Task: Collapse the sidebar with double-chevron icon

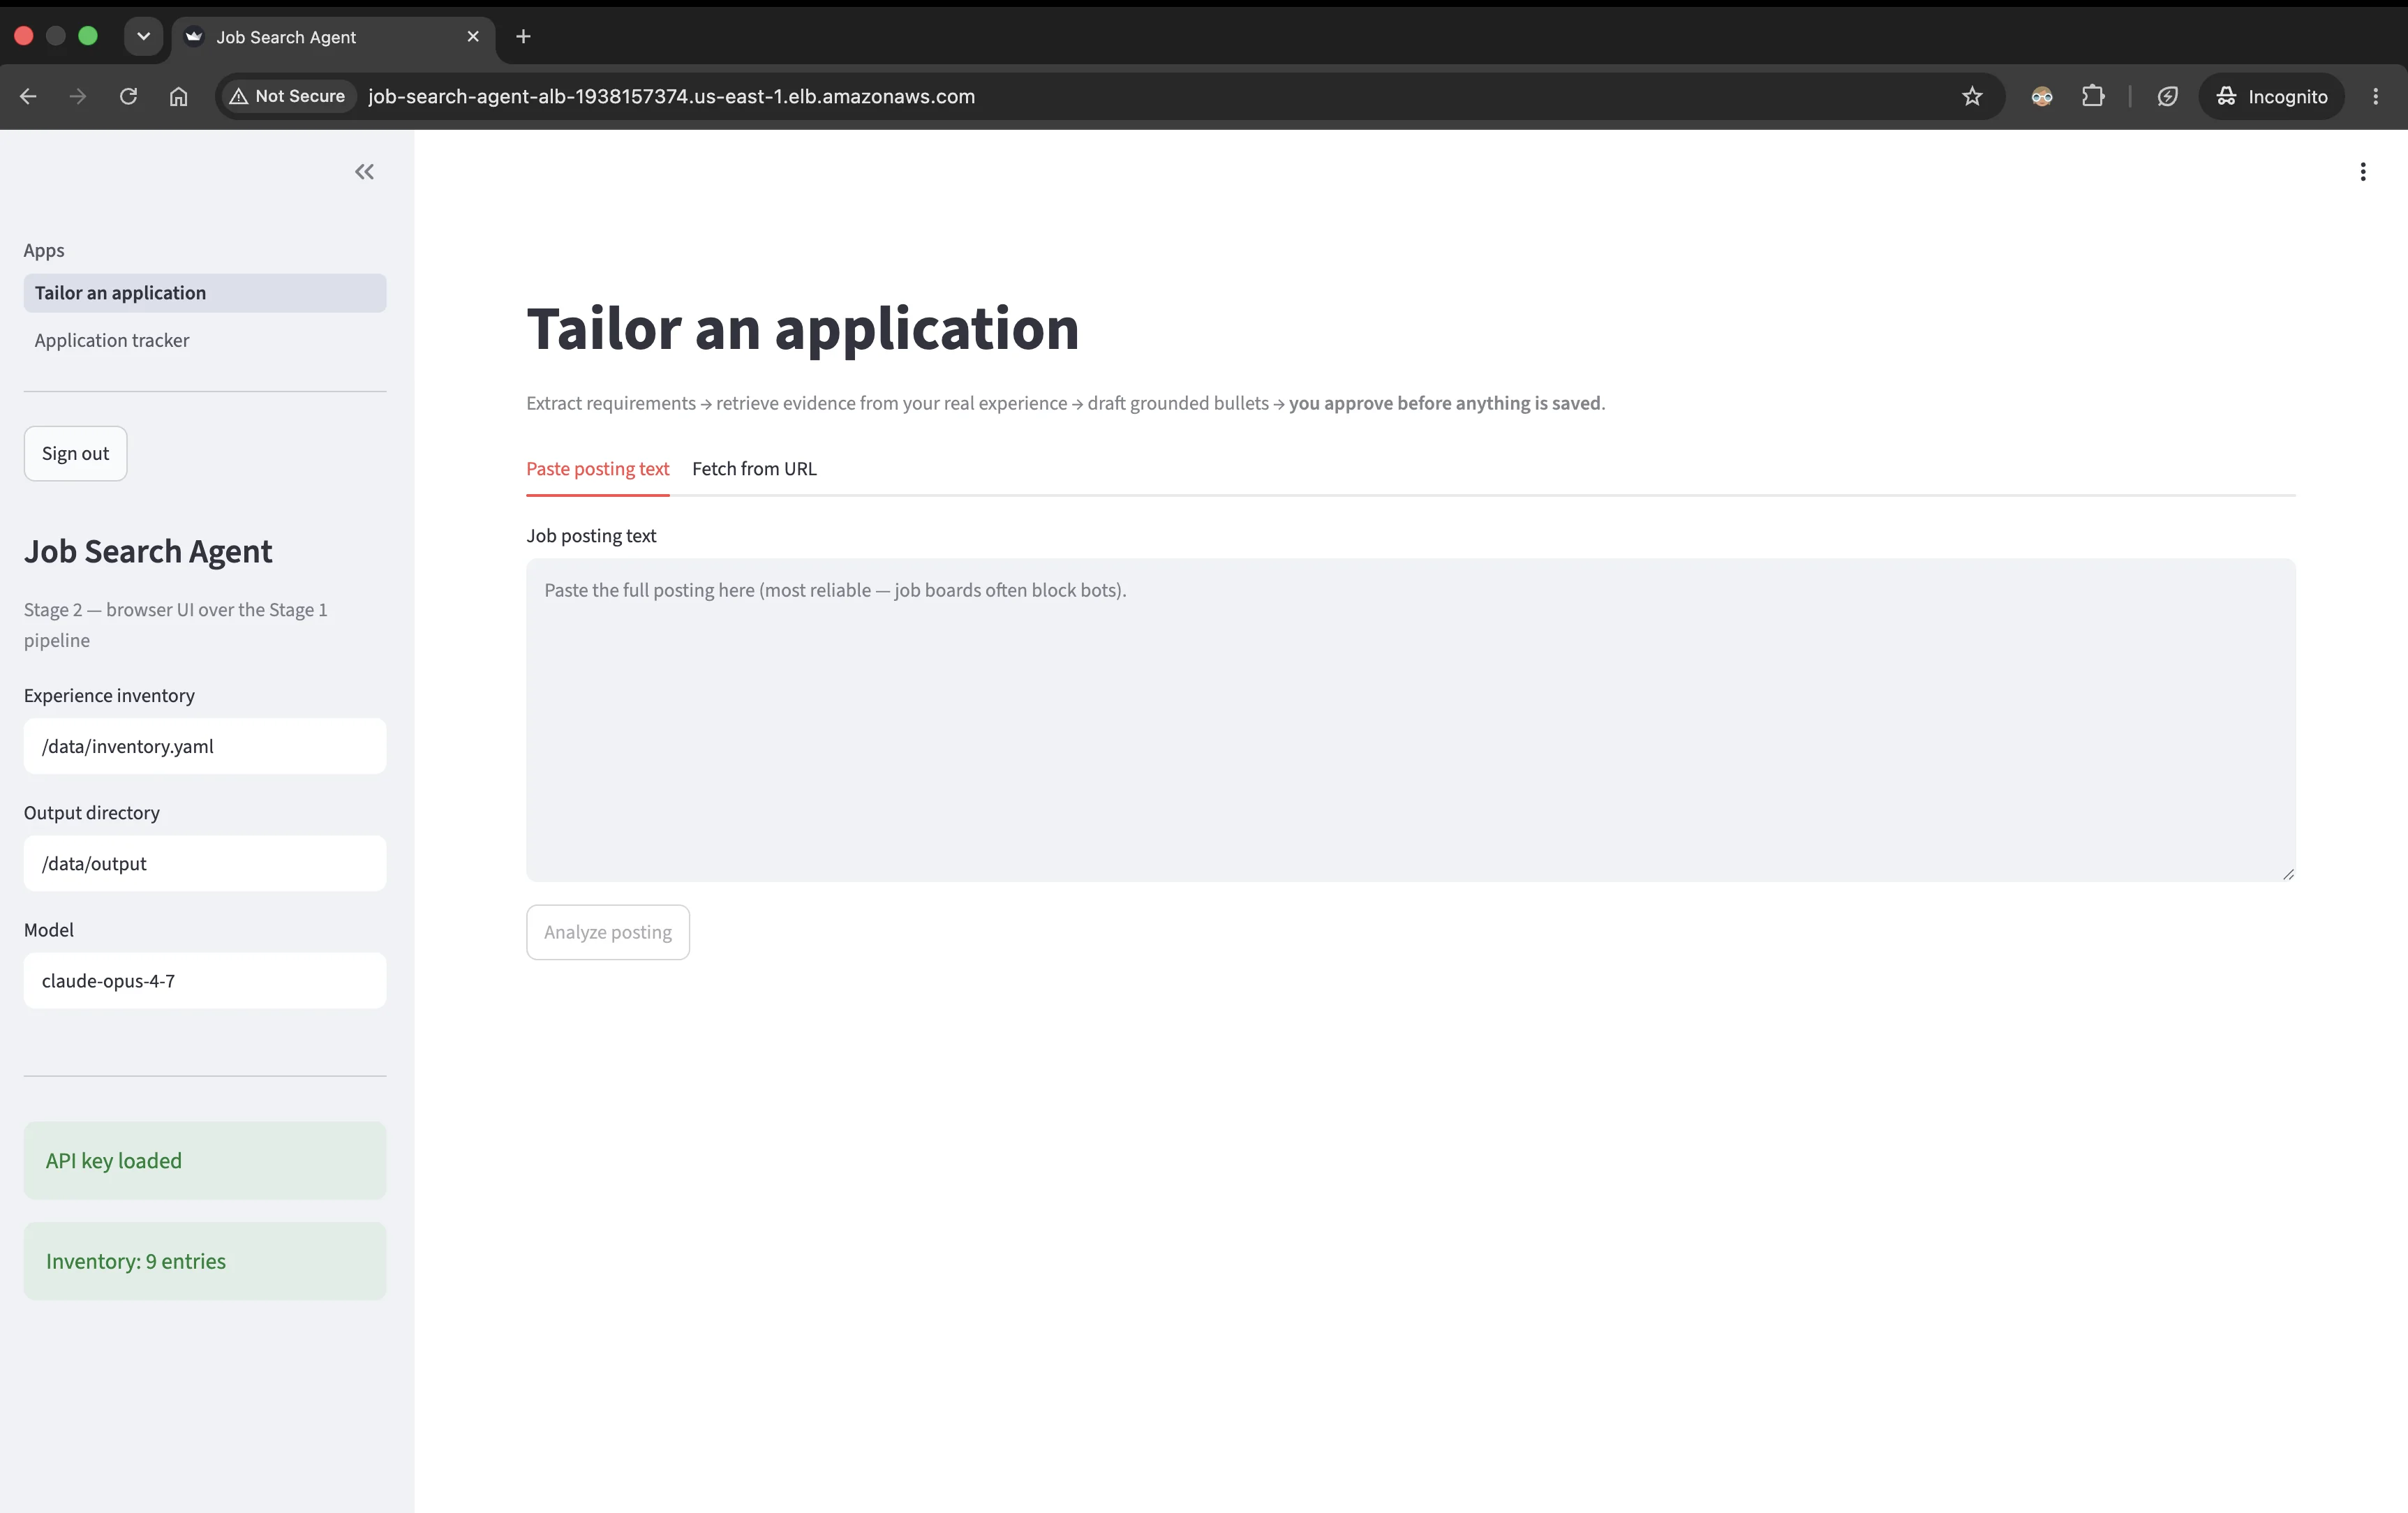Action: (364, 172)
